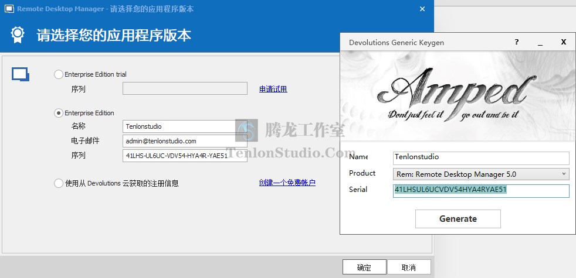This screenshot has height=278, width=576.
Task: Click the keygen Name input field
Action: (x=481, y=158)
